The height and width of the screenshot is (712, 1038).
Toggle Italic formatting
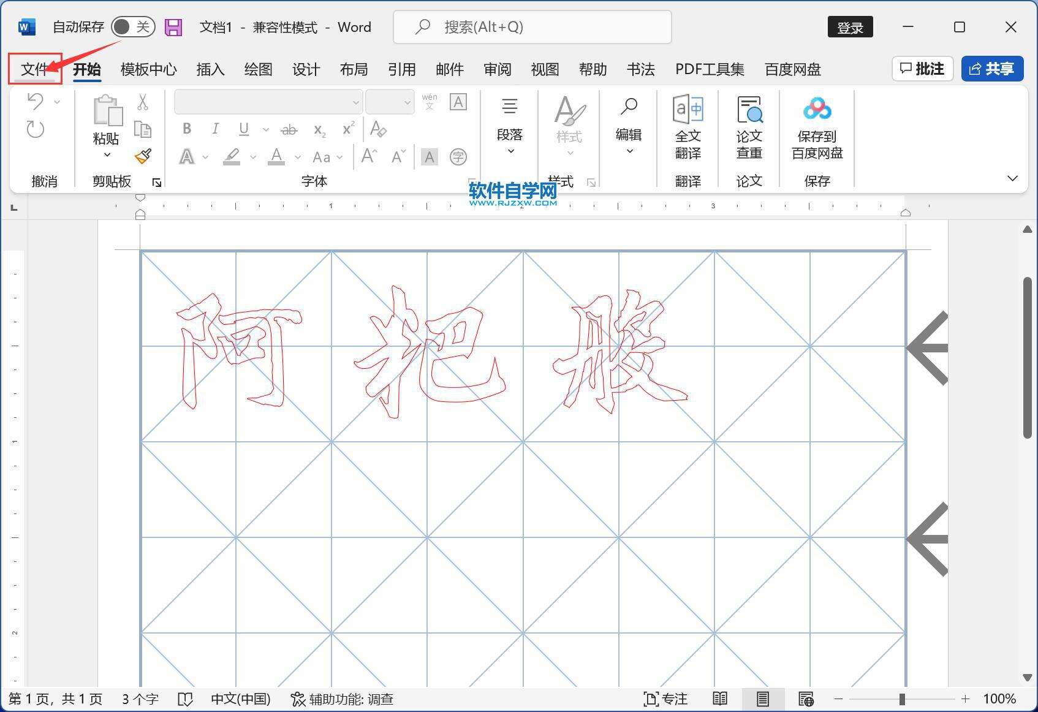[x=215, y=129]
